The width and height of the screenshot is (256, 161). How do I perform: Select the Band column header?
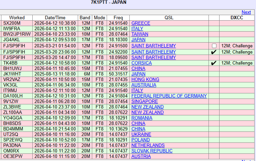pyautogui.click(x=85, y=18)
